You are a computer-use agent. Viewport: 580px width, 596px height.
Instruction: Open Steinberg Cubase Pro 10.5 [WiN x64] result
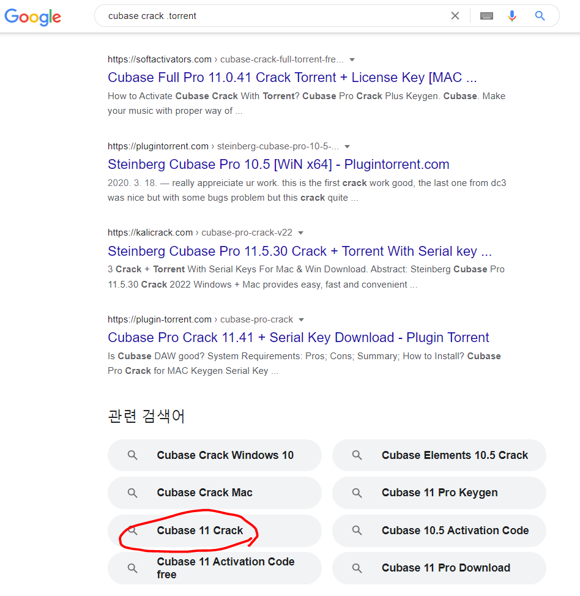pos(278,164)
